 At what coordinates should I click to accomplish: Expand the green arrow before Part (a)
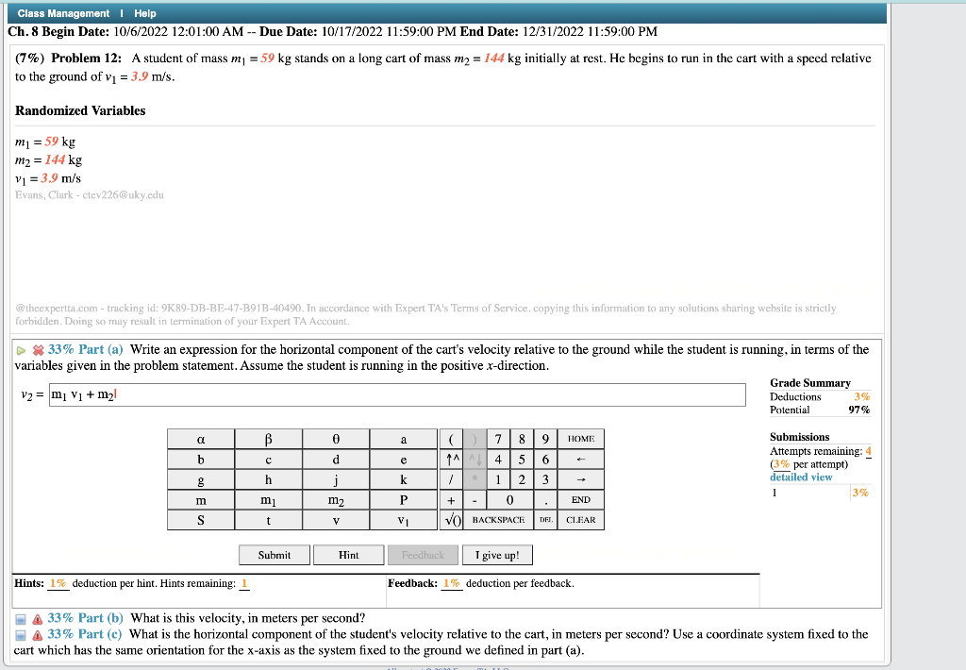click(x=19, y=349)
